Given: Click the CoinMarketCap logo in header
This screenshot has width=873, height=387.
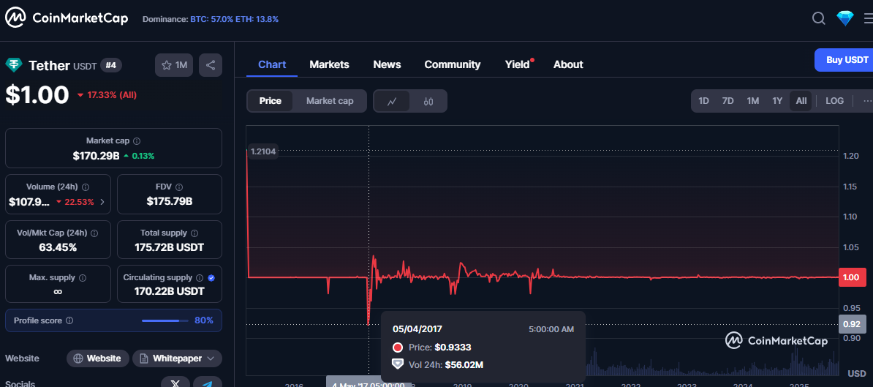Looking at the screenshot, I should [x=67, y=18].
